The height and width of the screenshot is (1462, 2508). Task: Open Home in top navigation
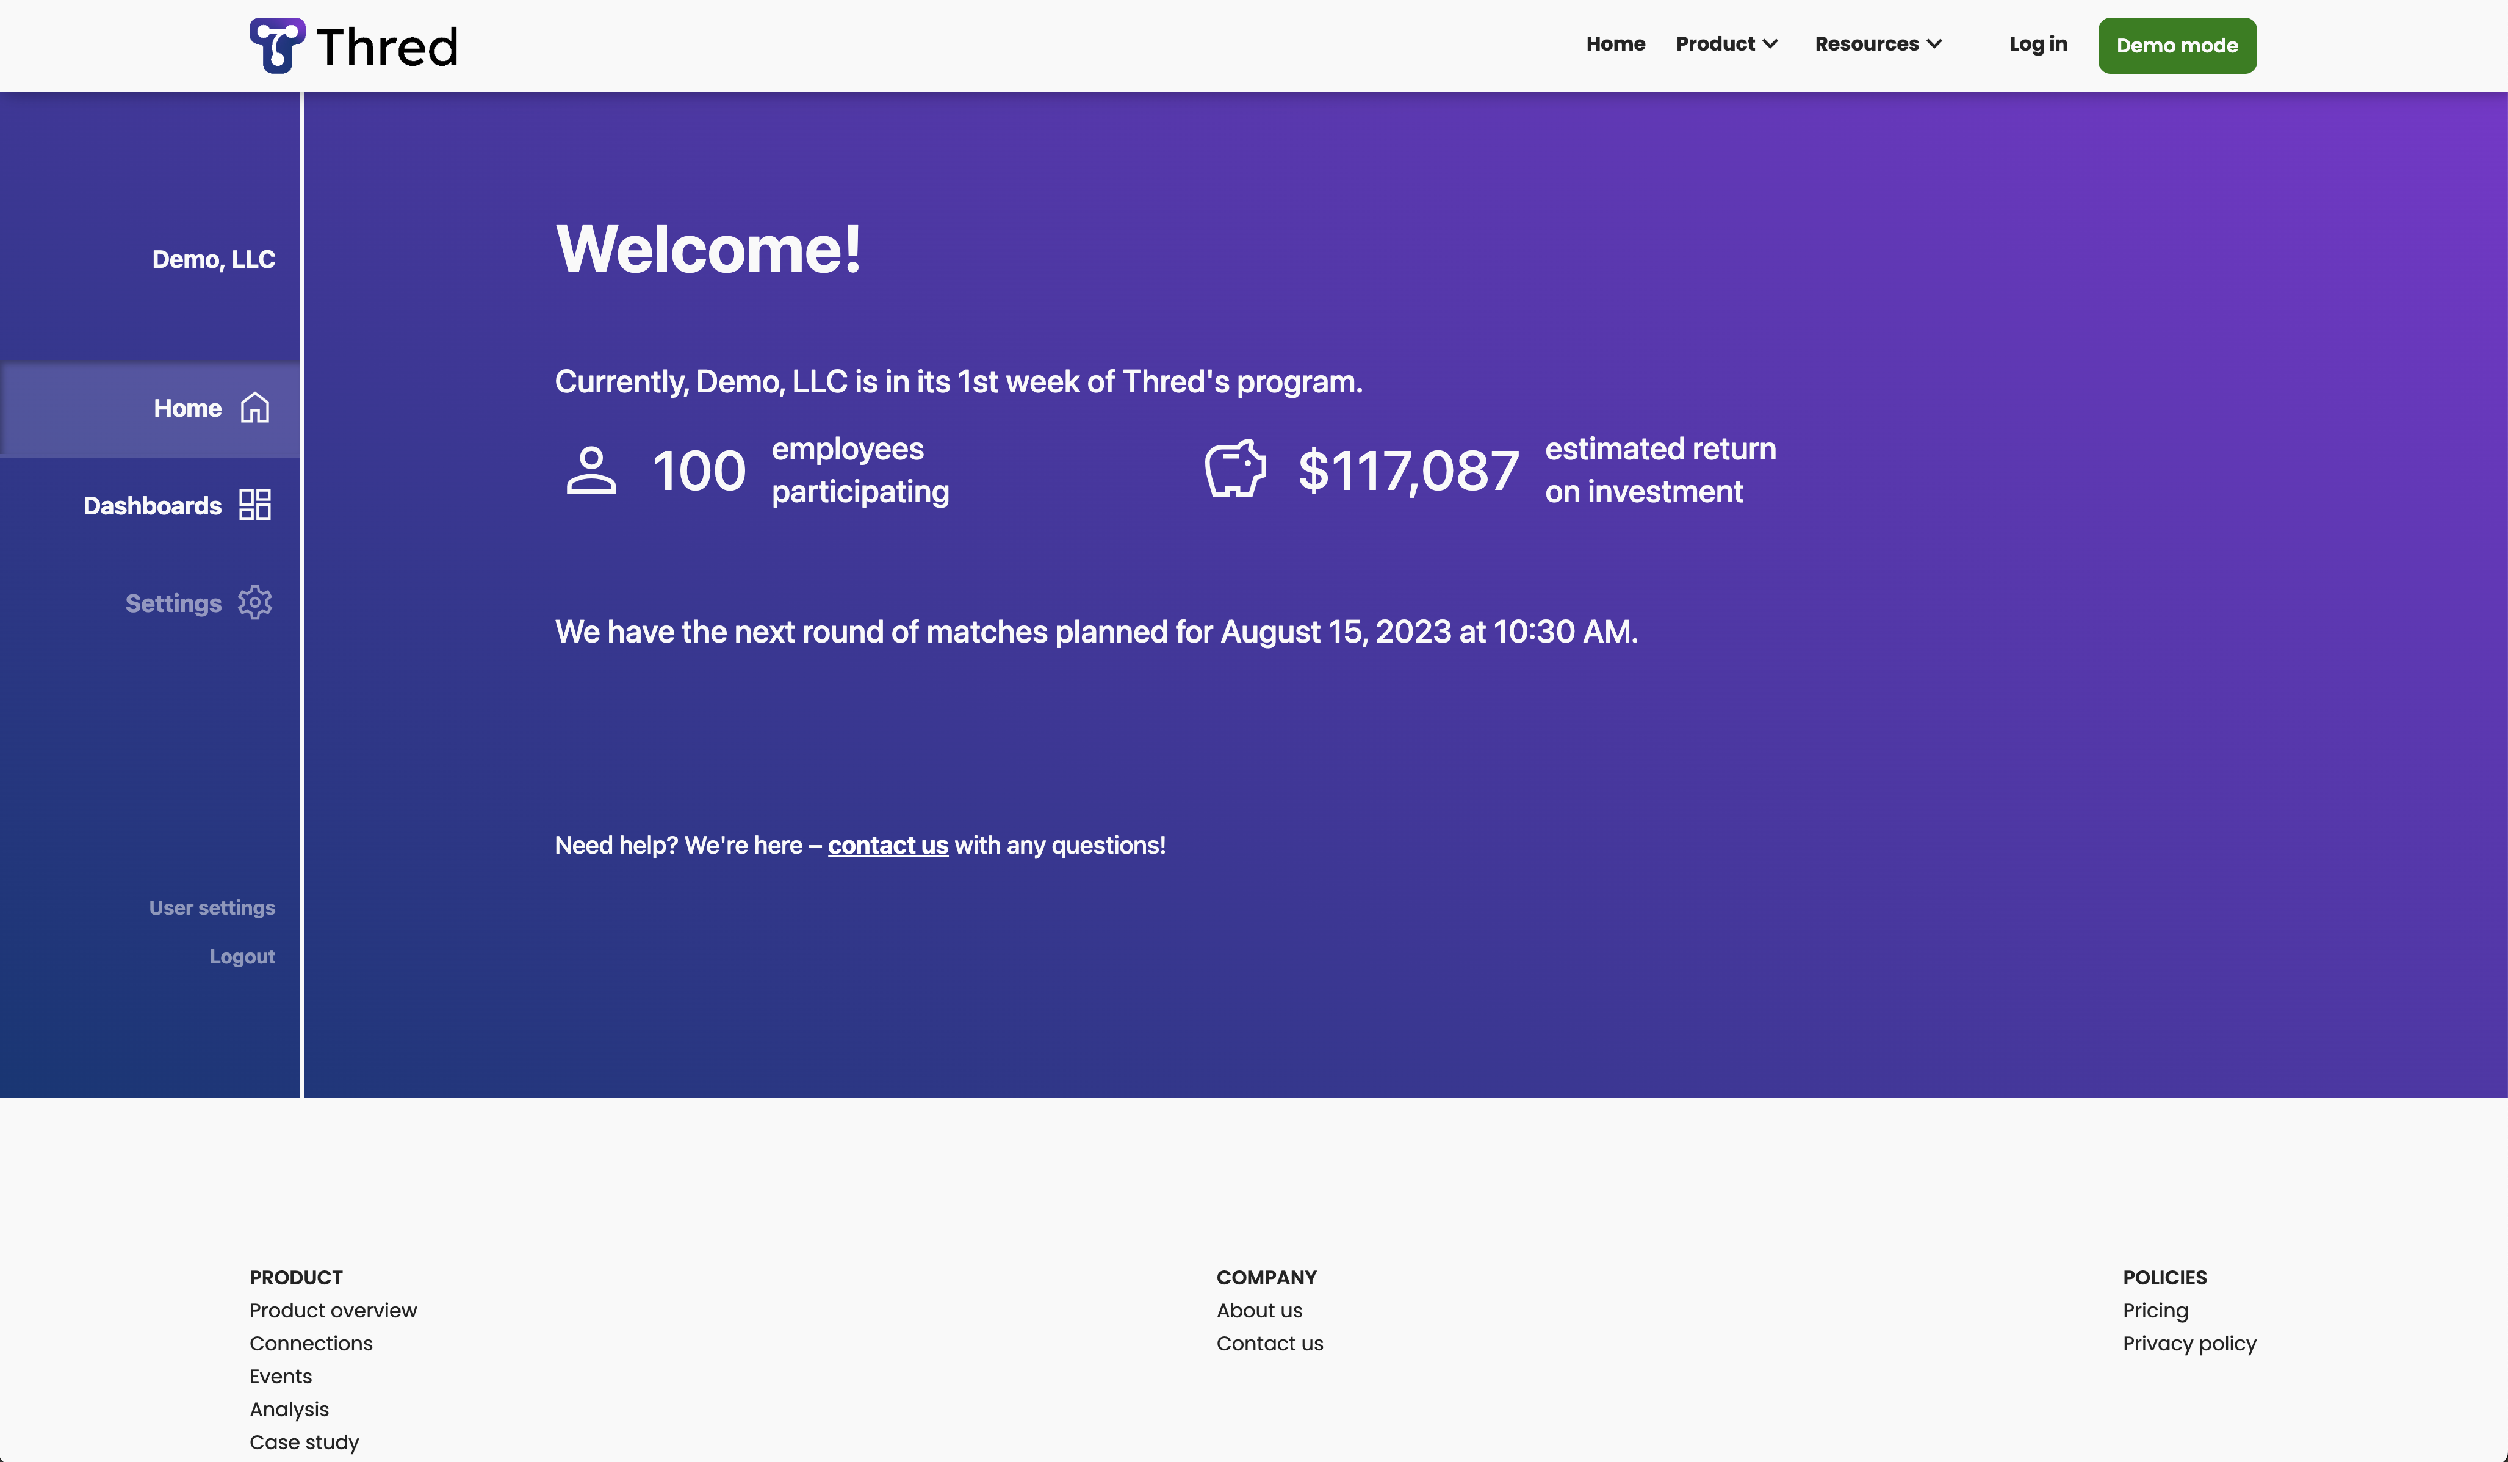tap(1615, 44)
